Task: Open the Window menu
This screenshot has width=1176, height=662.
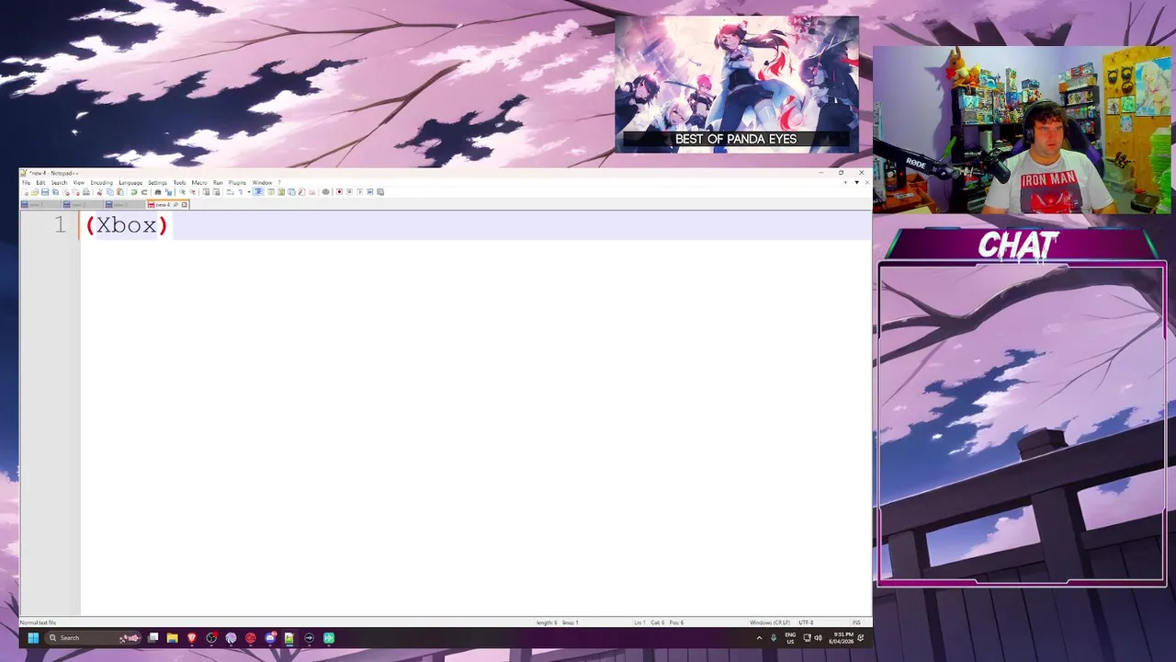Action: (262, 183)
